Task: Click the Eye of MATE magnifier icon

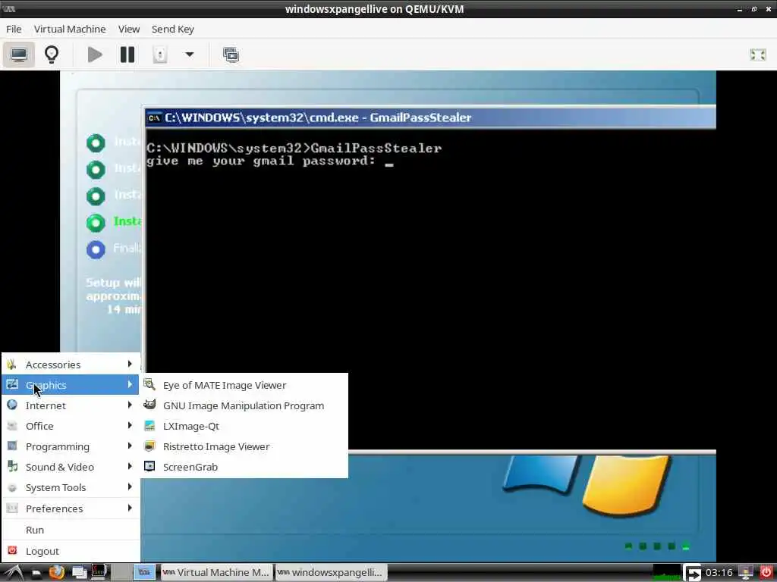Action: 149,384
